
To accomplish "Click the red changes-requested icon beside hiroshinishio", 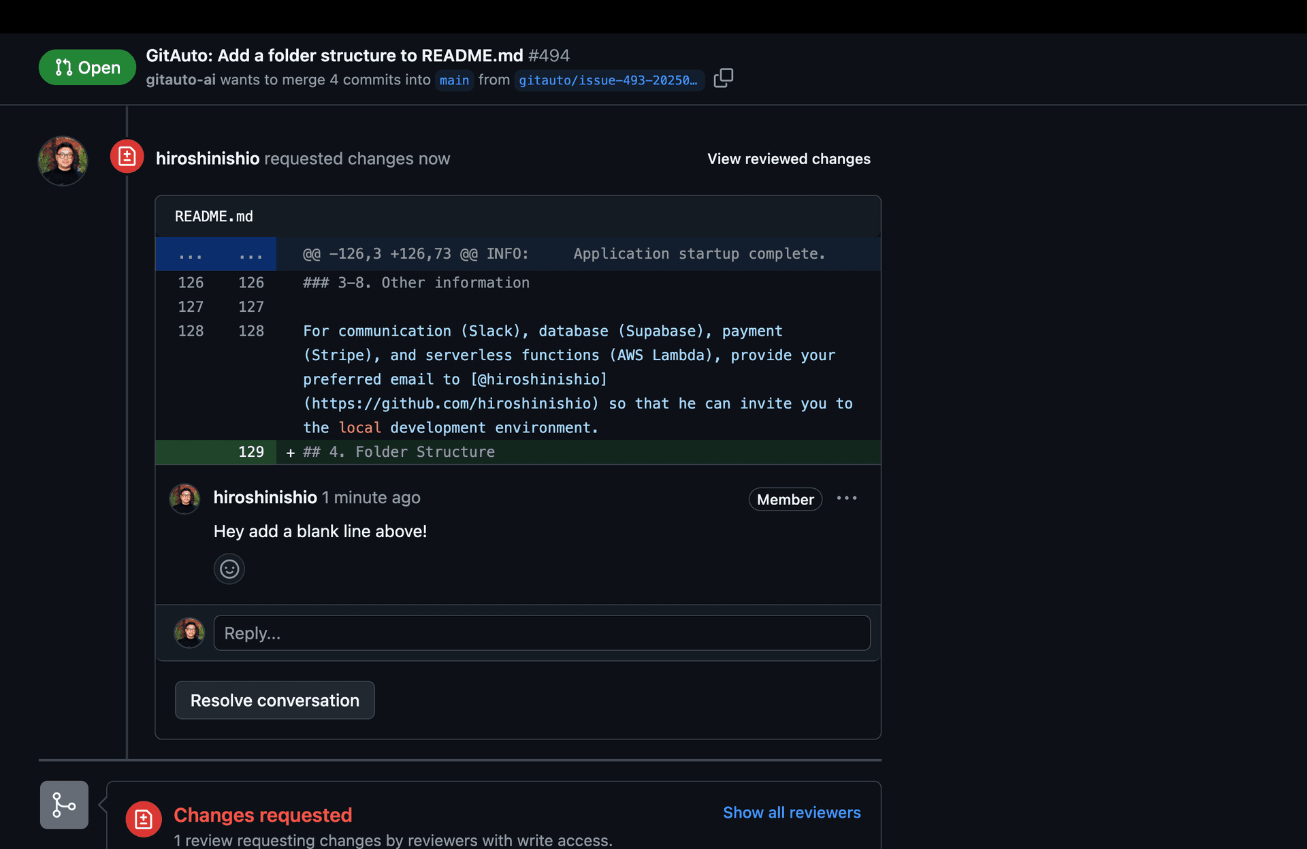I will pyautogui.click(x=127, y=156).
